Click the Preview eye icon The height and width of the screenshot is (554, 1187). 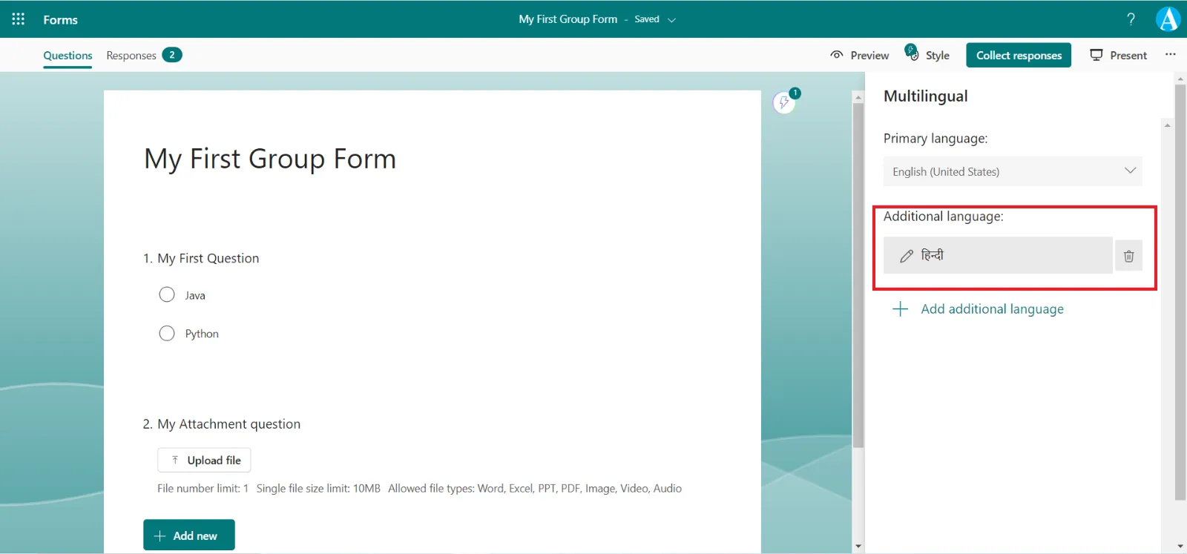[x=837, y=55]
